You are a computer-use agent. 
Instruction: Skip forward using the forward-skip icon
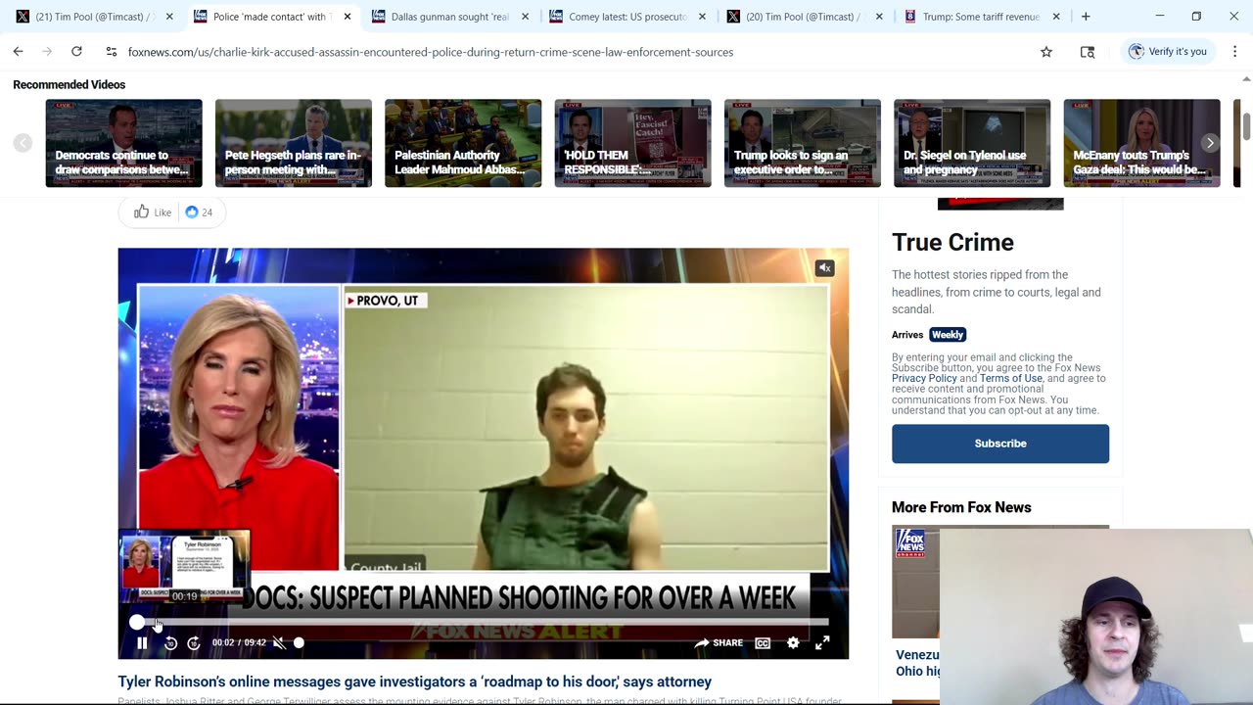click(x=194, y=643)
